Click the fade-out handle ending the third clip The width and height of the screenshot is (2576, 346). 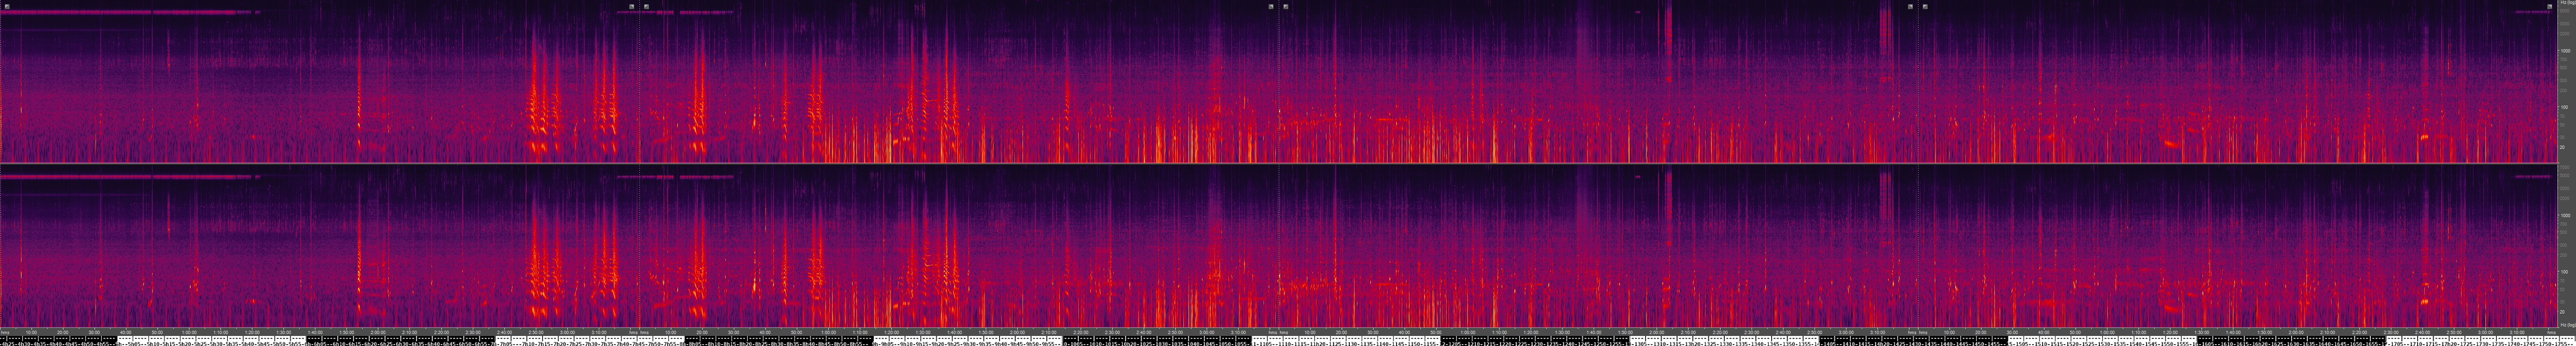1910,6
